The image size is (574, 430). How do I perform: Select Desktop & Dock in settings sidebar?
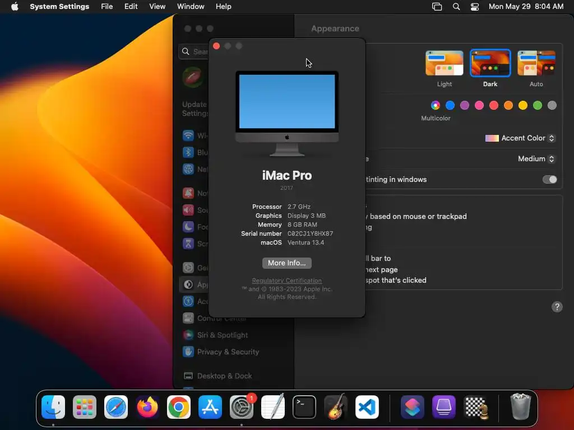coord(217,376)
